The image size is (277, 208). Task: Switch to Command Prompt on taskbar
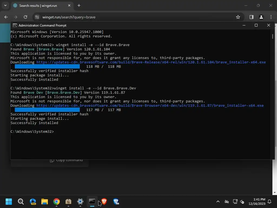(x=92, y=201)
